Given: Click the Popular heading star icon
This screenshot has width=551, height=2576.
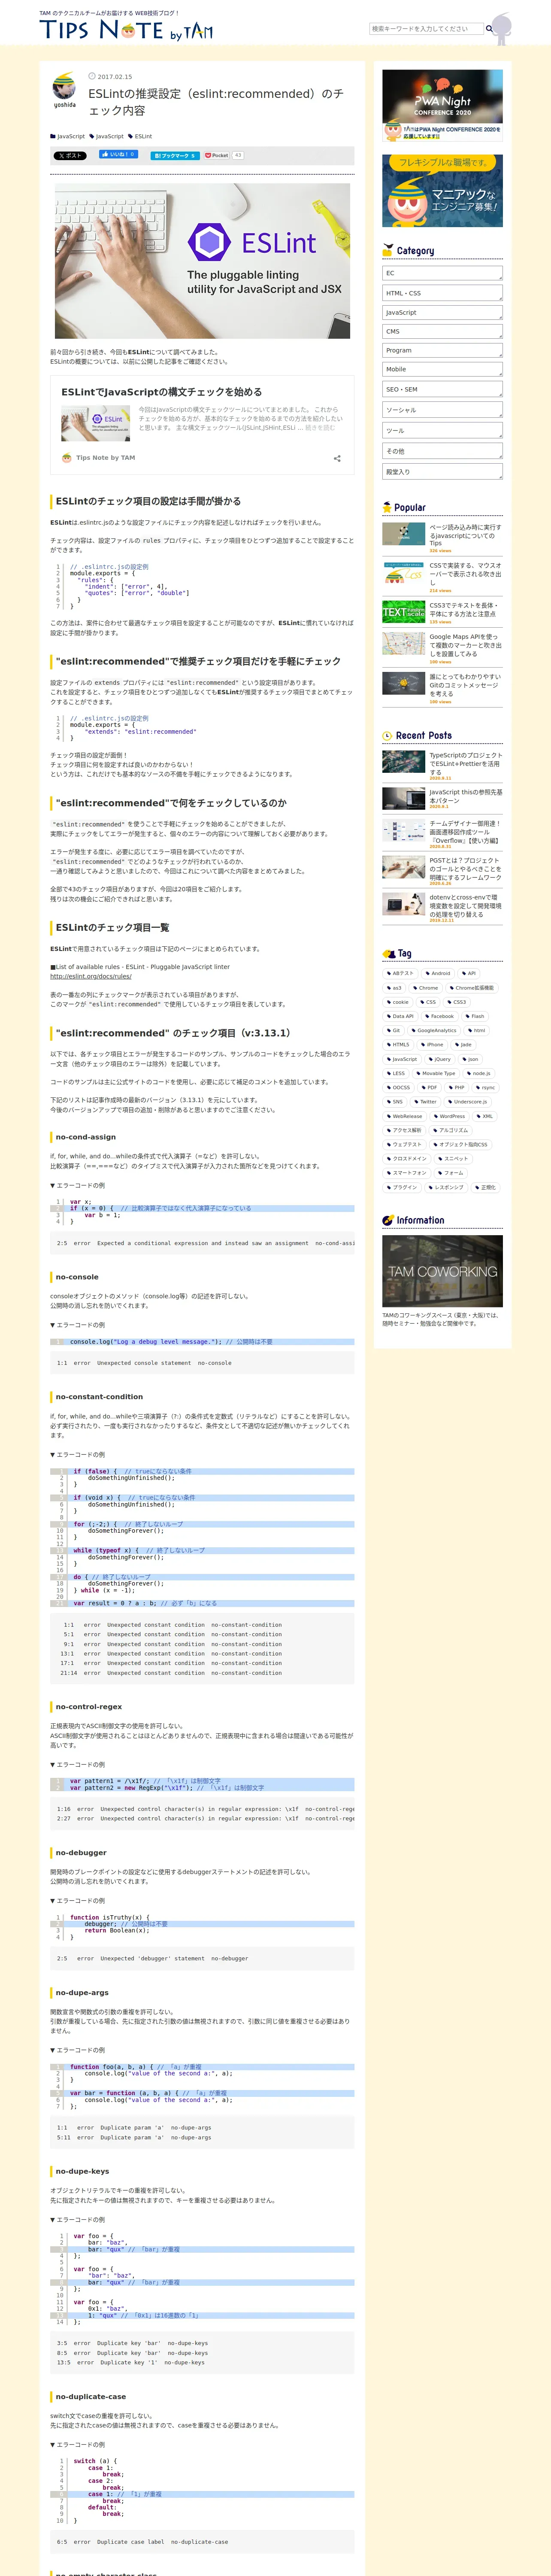Looking at the screenshot, I should tap(388, 507).
